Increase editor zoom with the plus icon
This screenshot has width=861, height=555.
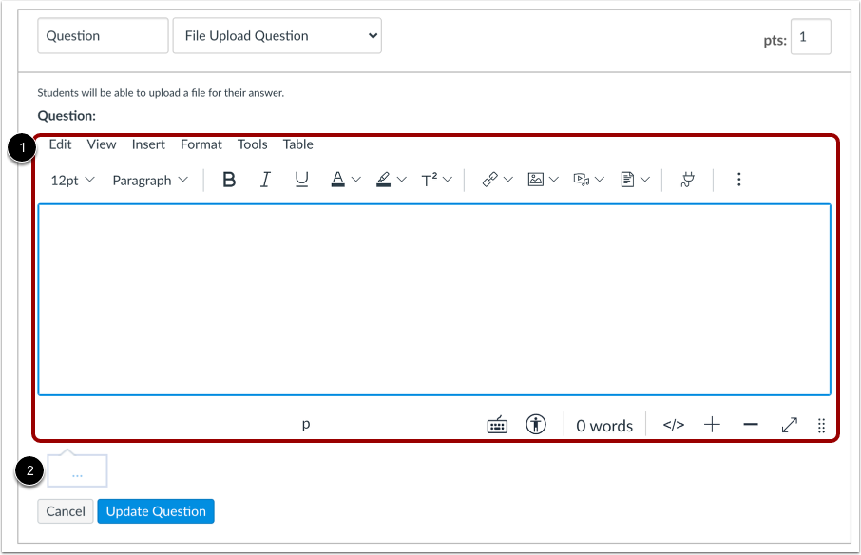click(x=712, y=425)
